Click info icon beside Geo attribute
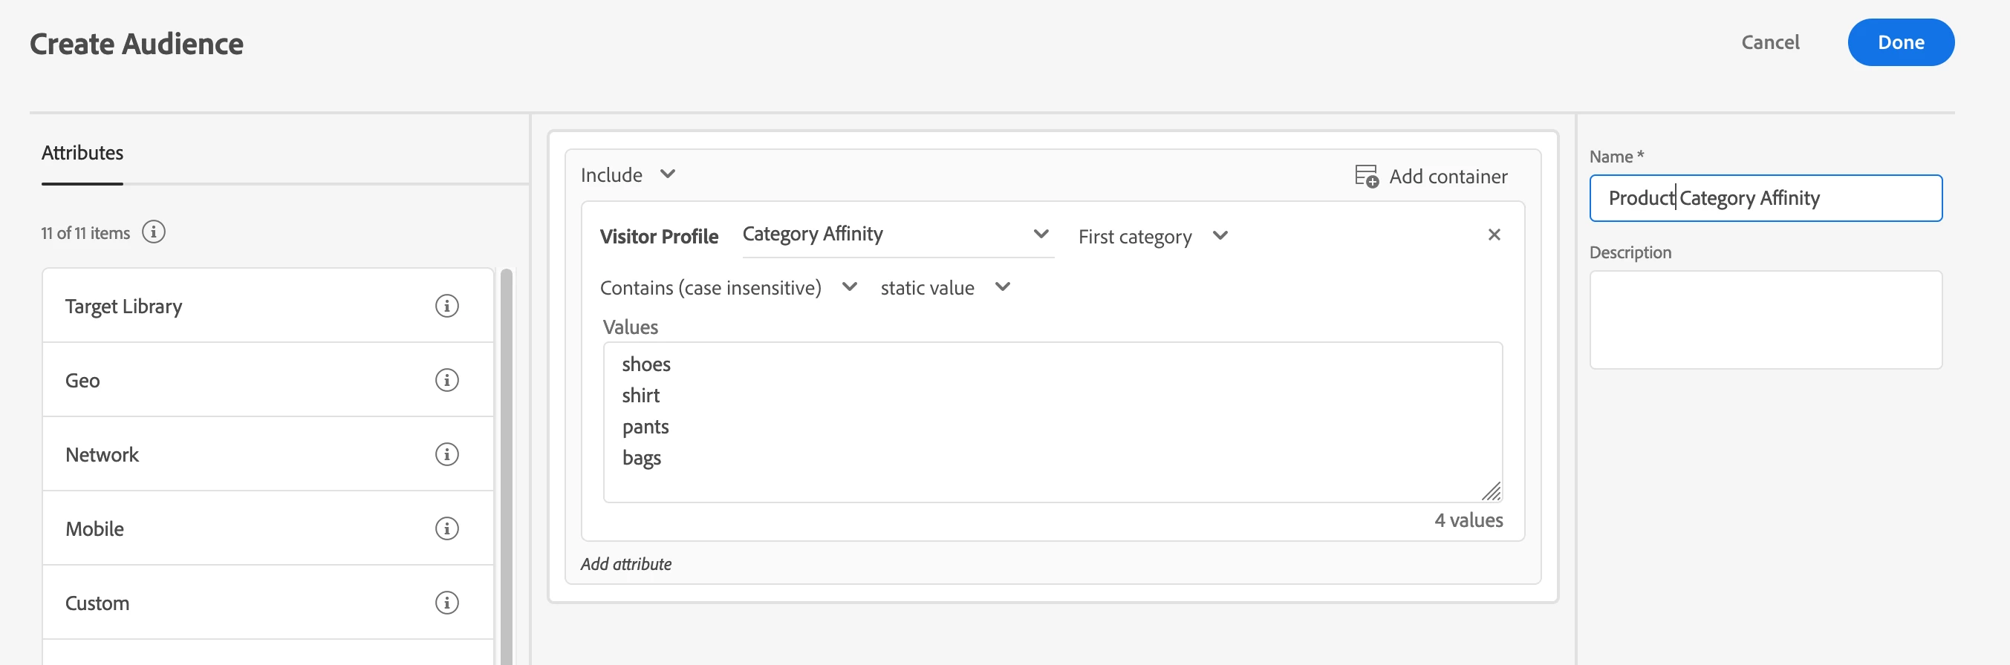Screen dimensions: 2010x665 click(446, 380)
